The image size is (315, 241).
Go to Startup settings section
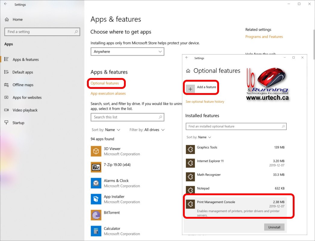(18, 123)
